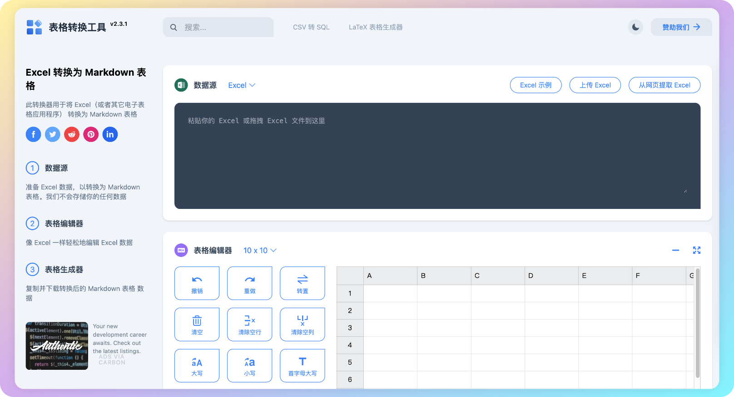
Task: Click the 重做 redo button
Action: tap(250, 283)
